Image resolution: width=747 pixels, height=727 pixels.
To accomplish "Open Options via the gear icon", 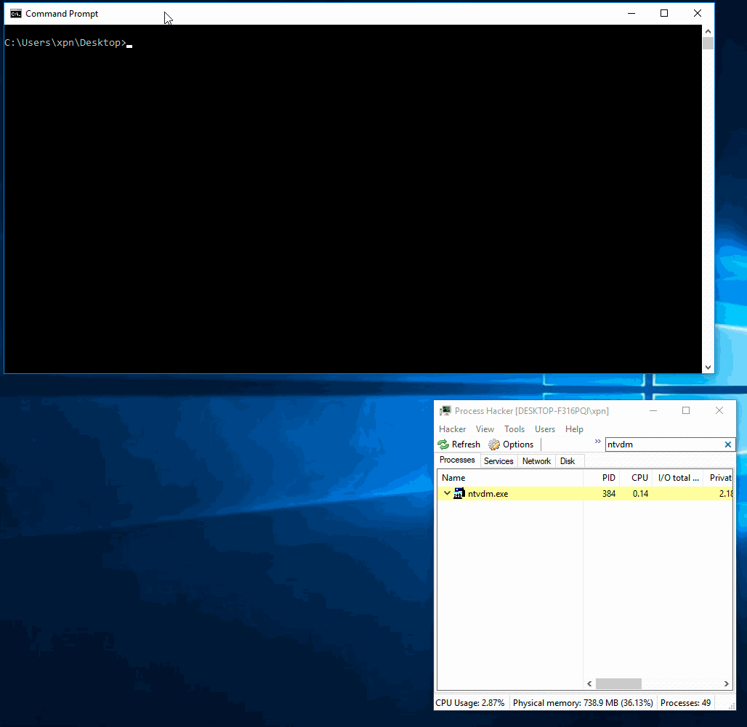I will [494, 444].
